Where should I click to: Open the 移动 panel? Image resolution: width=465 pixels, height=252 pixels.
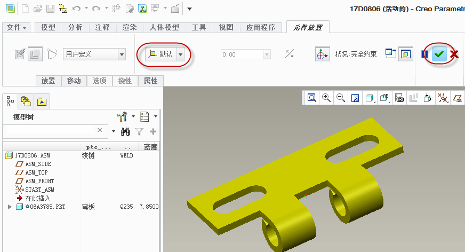(x=74, y=81)
